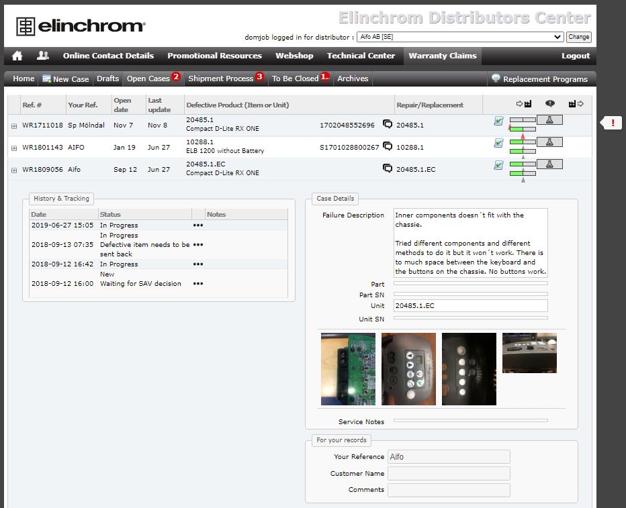Click progress bars for WR1801143

click(523, 147)
